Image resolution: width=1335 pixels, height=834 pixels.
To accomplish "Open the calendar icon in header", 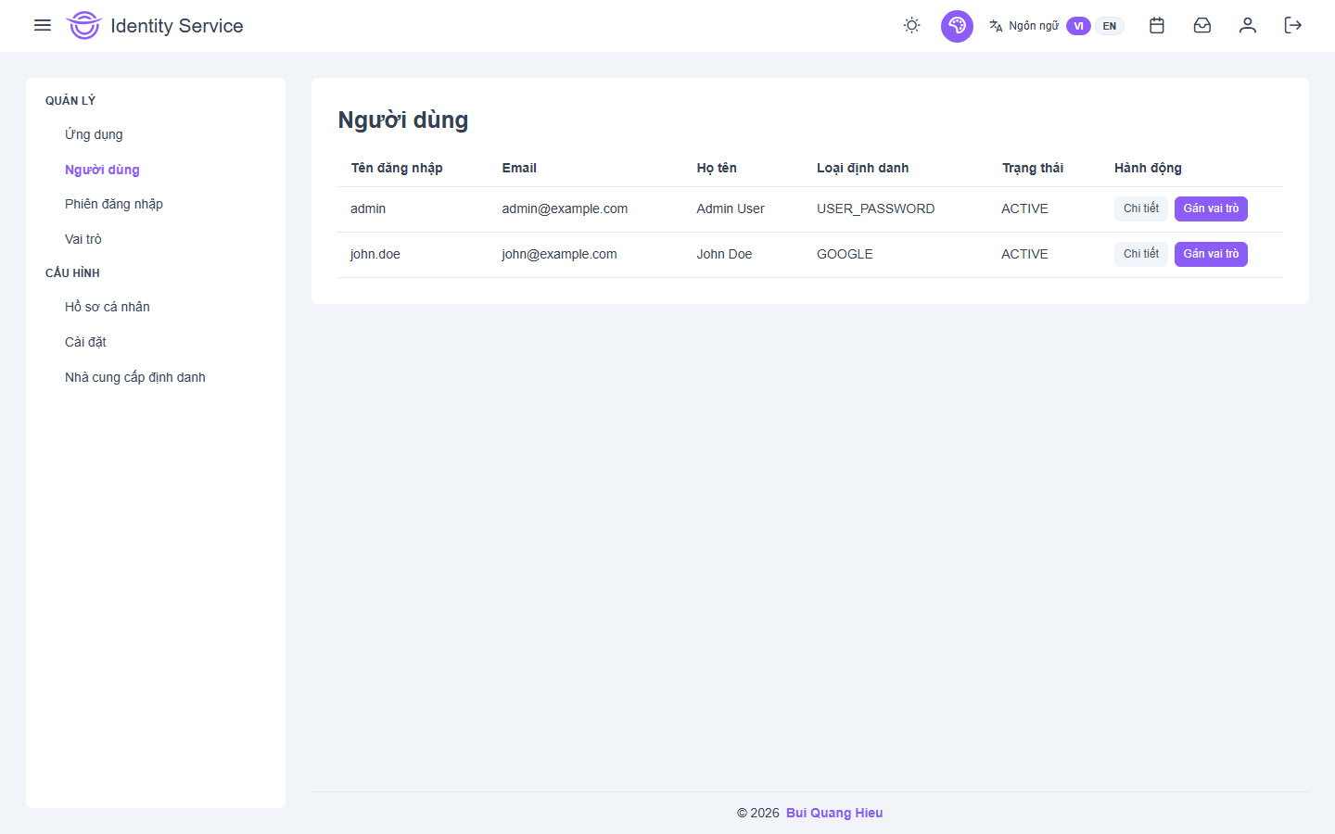I will click(1157, 26).
